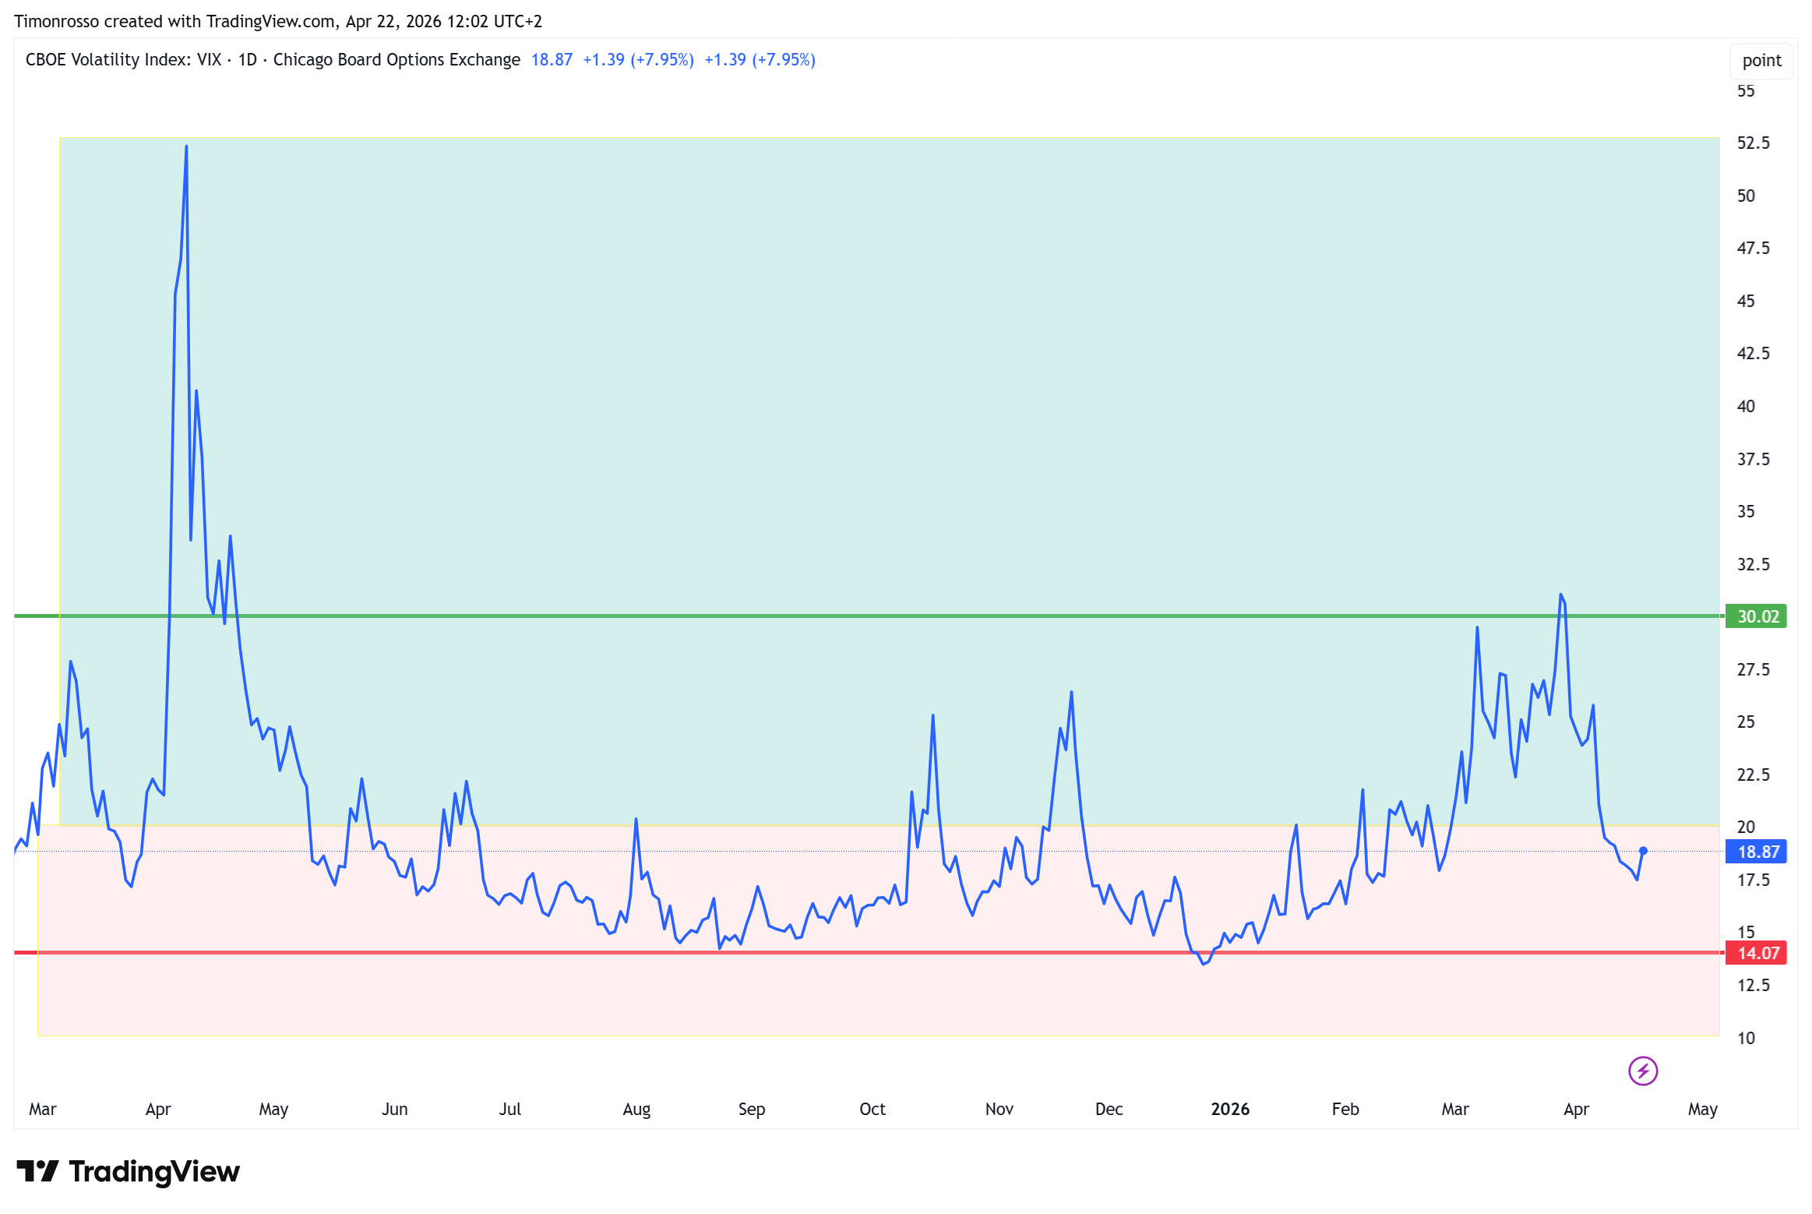The image size is (1812, 1214).
Task: Click the Oct label on time axis
Action: tap(872, 1109)
